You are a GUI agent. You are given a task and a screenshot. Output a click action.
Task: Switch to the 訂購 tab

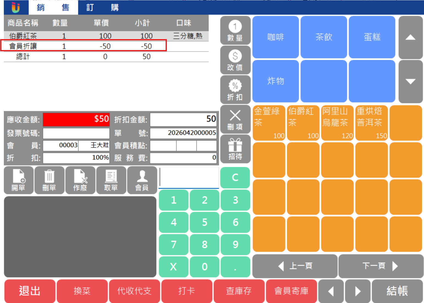pyautogui.click(x=102, y=7)
